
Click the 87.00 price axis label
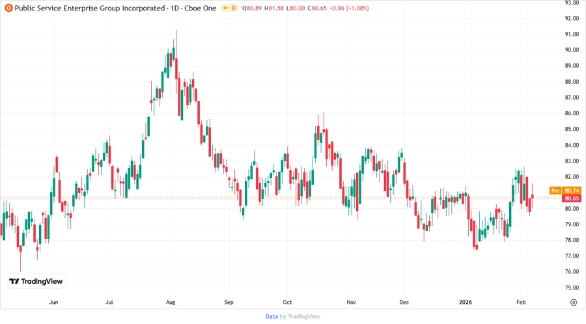[572, 98]
